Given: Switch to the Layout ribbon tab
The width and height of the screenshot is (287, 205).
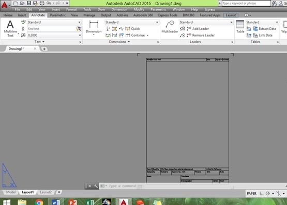Looking at the screenshot, I should tap(231, 15).
